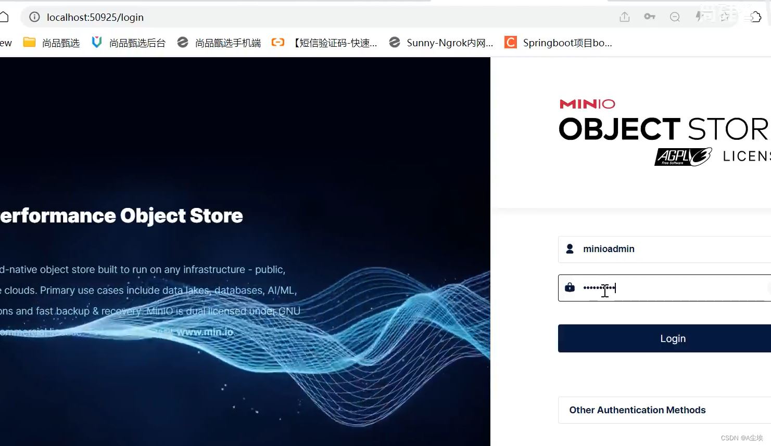This screenshot has width=771, height=446.
Task: Click the site information icon beside URL
Action: 34,17
